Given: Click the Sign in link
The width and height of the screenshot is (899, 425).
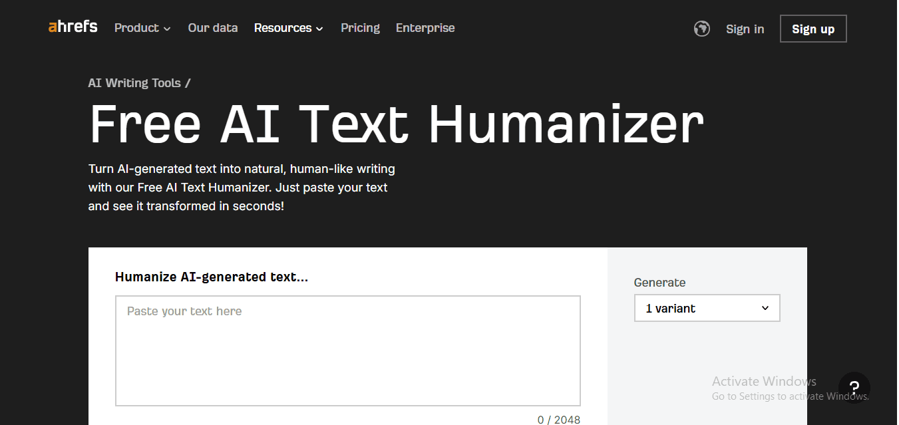Looking at the screenshot, I should coord(745,29).
